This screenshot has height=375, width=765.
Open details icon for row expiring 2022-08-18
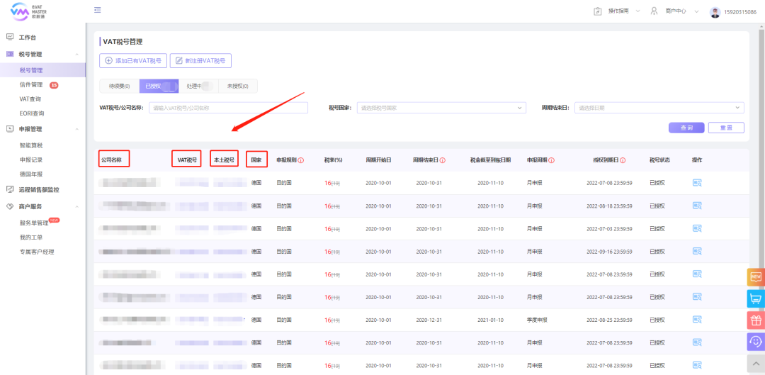[697, 206]
